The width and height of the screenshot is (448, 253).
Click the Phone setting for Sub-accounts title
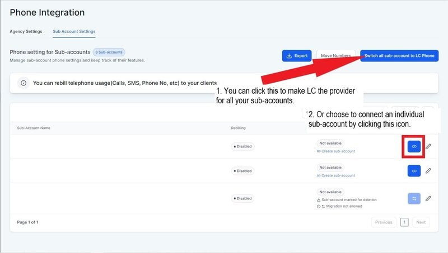(x=50, y=52)
